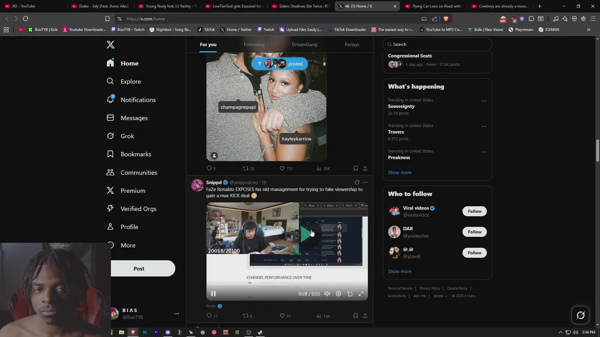The height and width of the screenshot is (337, 600).
Task: Open the Home navigation item
Action: pos(123,63)
